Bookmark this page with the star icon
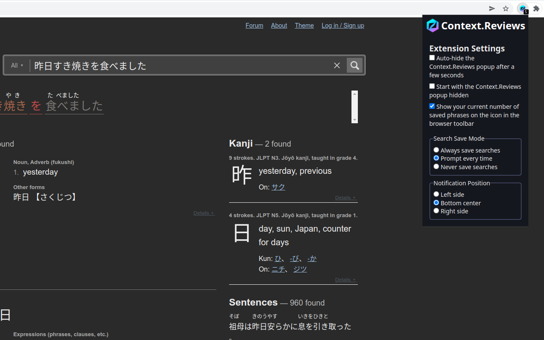 [x=506, y=8]
